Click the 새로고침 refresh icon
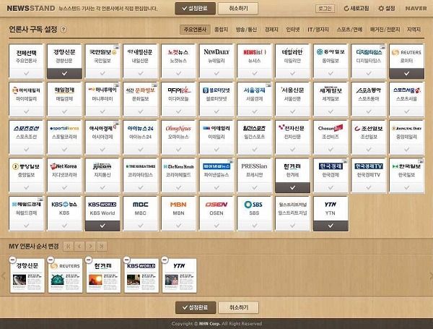This screenshot has height=329, width=433. 346,9
